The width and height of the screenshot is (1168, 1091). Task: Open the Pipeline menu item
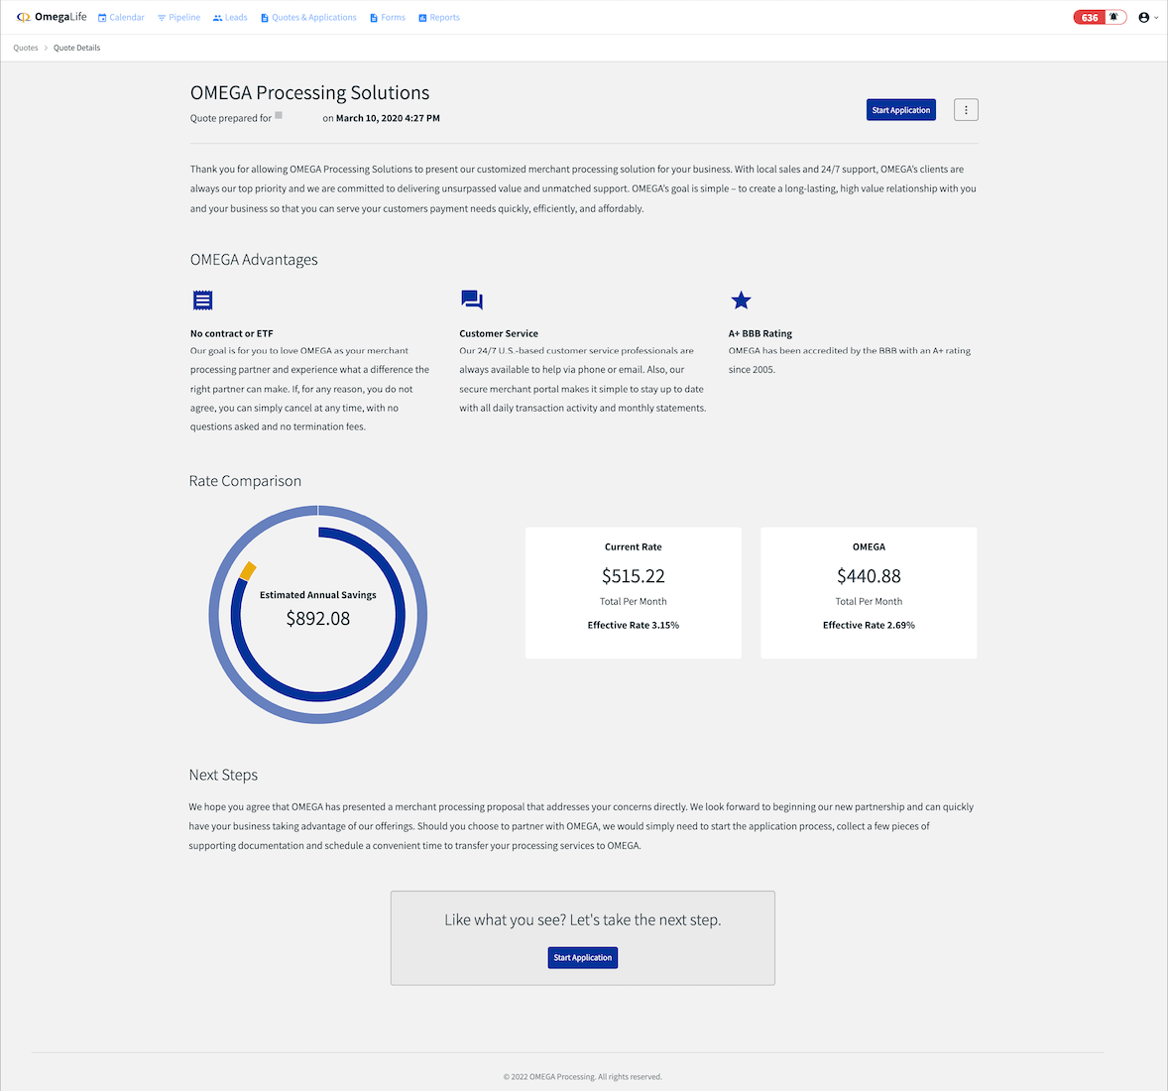178,17
